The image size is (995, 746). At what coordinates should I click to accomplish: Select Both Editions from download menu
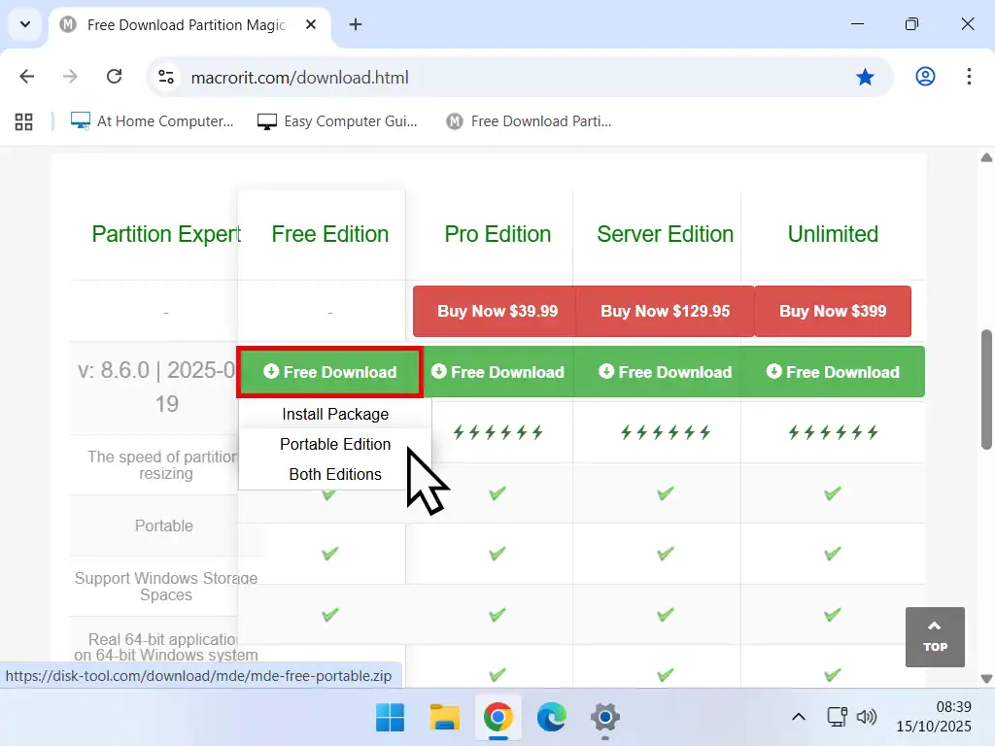click(335, 474)
